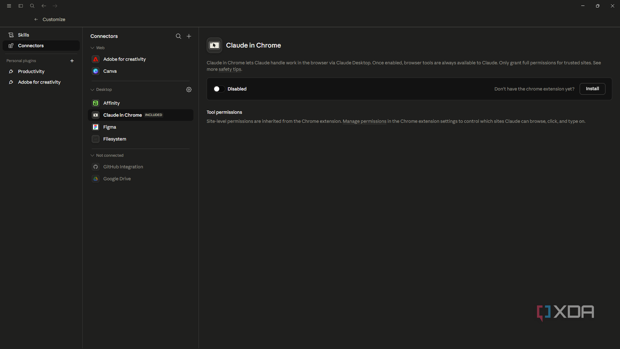Open search from the title bar
620x349 pixels.
(x=32, y=6)
